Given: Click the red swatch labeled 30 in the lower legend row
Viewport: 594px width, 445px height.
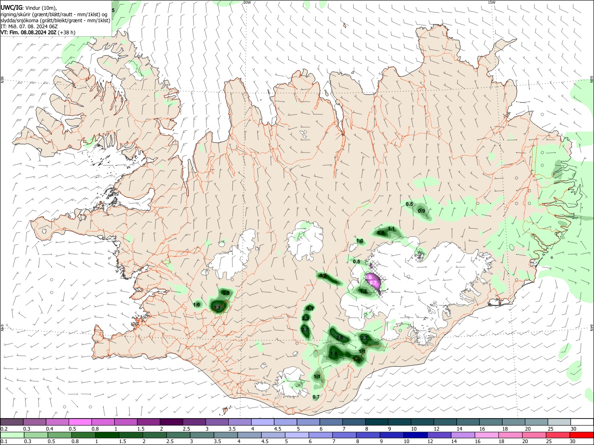Looking at the screenshot, I should tap(582, 435).
